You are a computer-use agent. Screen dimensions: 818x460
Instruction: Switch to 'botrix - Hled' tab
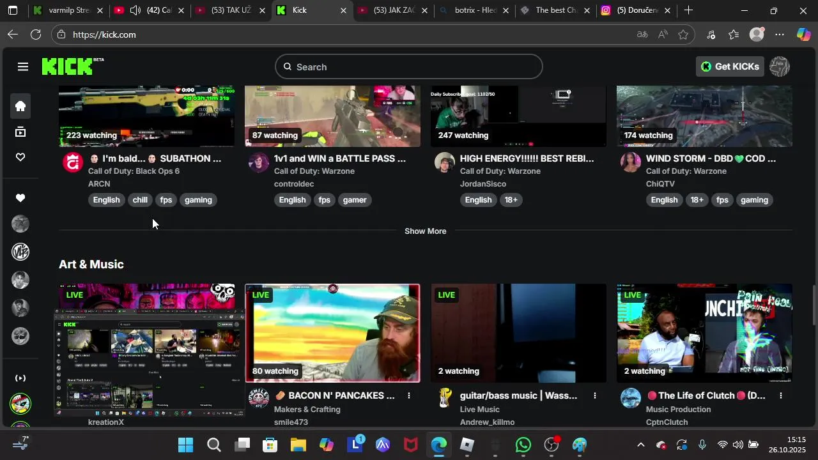475,10
